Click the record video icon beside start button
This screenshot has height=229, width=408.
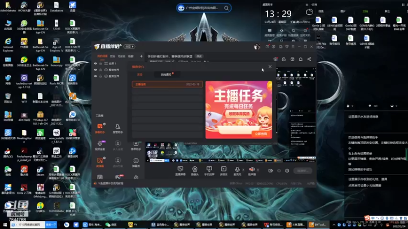pos(271,170)
